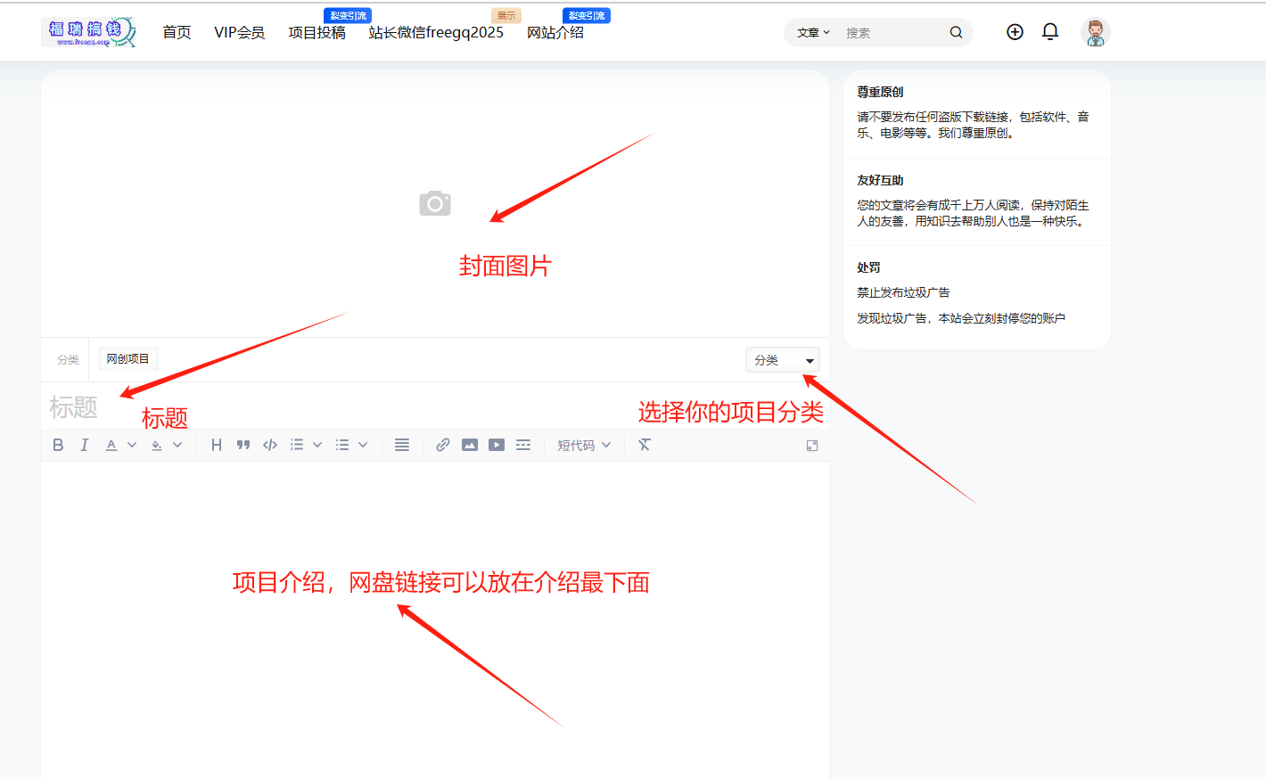The width and height of the screenshot is (1266, 779).
Task: Insert a hyperlink
Action: 443,445
